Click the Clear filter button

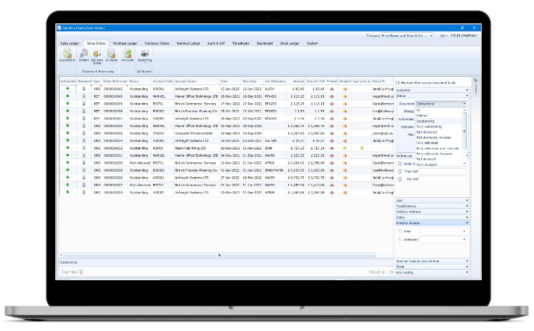[x=72, y=272]
